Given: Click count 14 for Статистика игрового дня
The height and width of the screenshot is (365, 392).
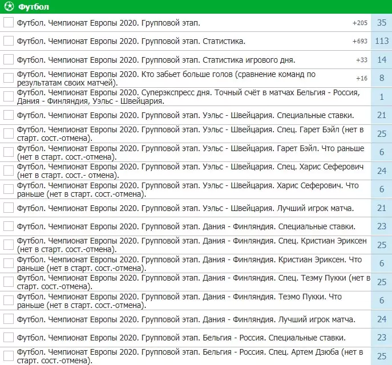Looking at the screenshot, I should [382, 60].
